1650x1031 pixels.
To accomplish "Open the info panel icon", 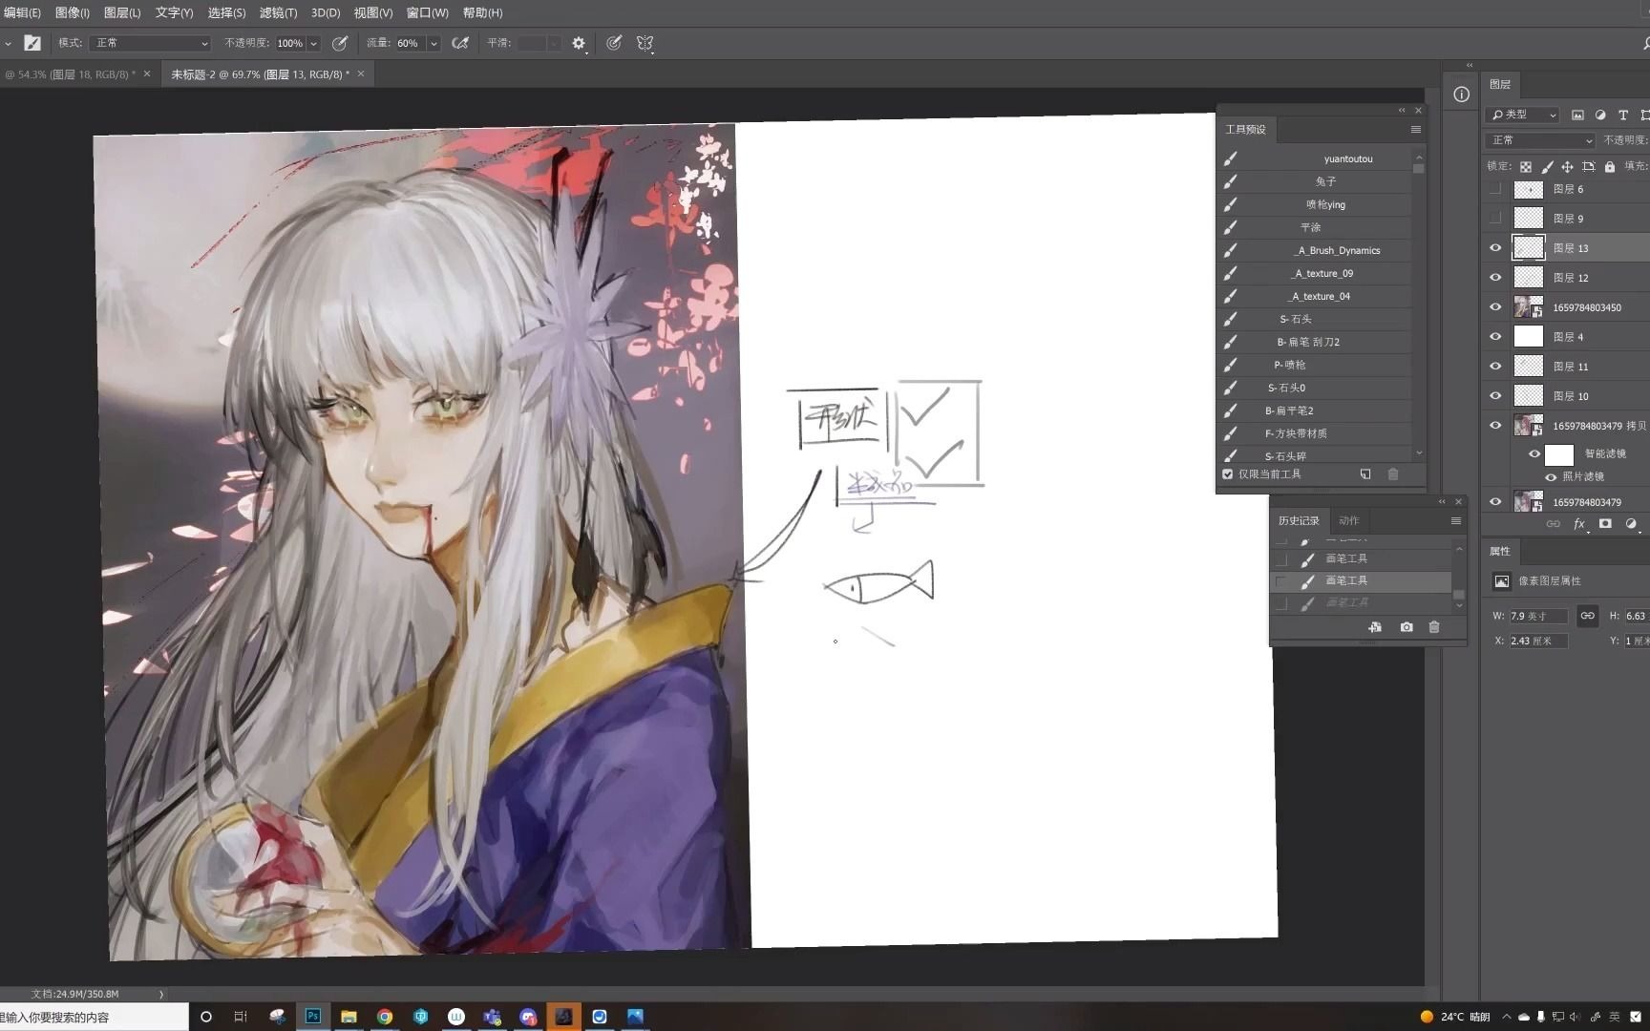I will 1461,94.
